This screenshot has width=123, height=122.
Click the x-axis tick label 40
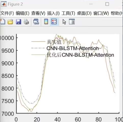click(57, 119)
